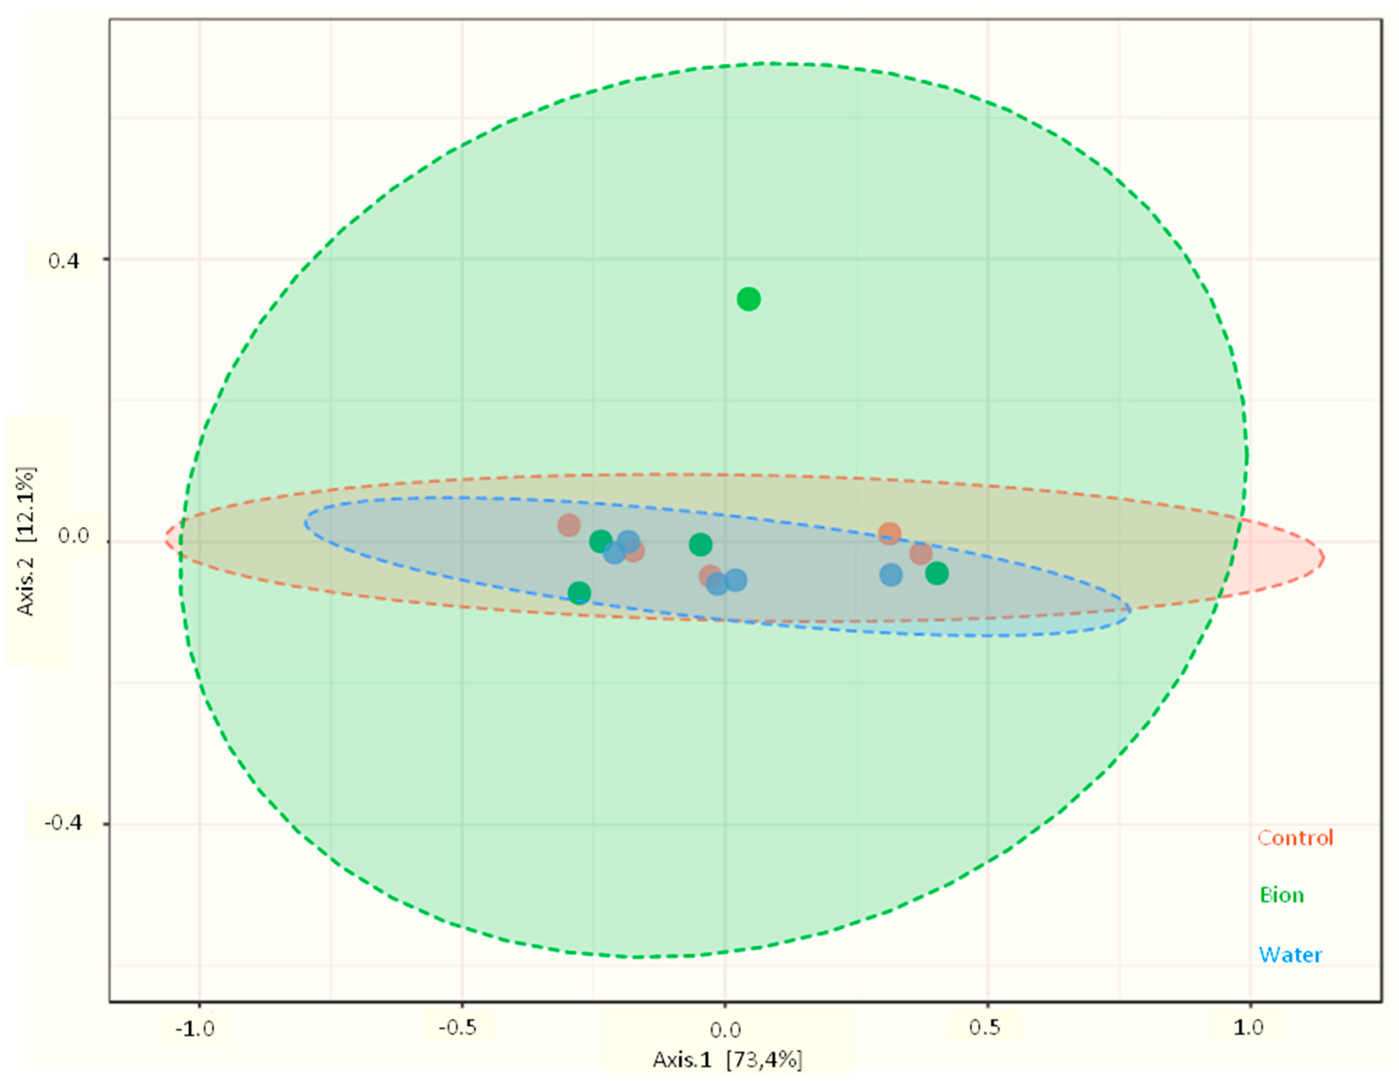
Task: Click the -0.5 tick label on x-axis
Action: tap(458, 1027)
